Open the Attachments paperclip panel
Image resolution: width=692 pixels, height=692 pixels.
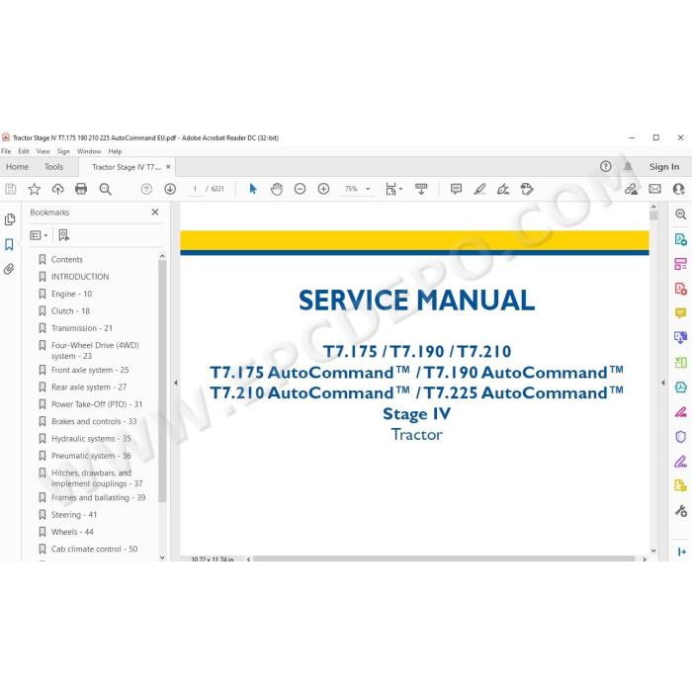[x=9, y=269]
